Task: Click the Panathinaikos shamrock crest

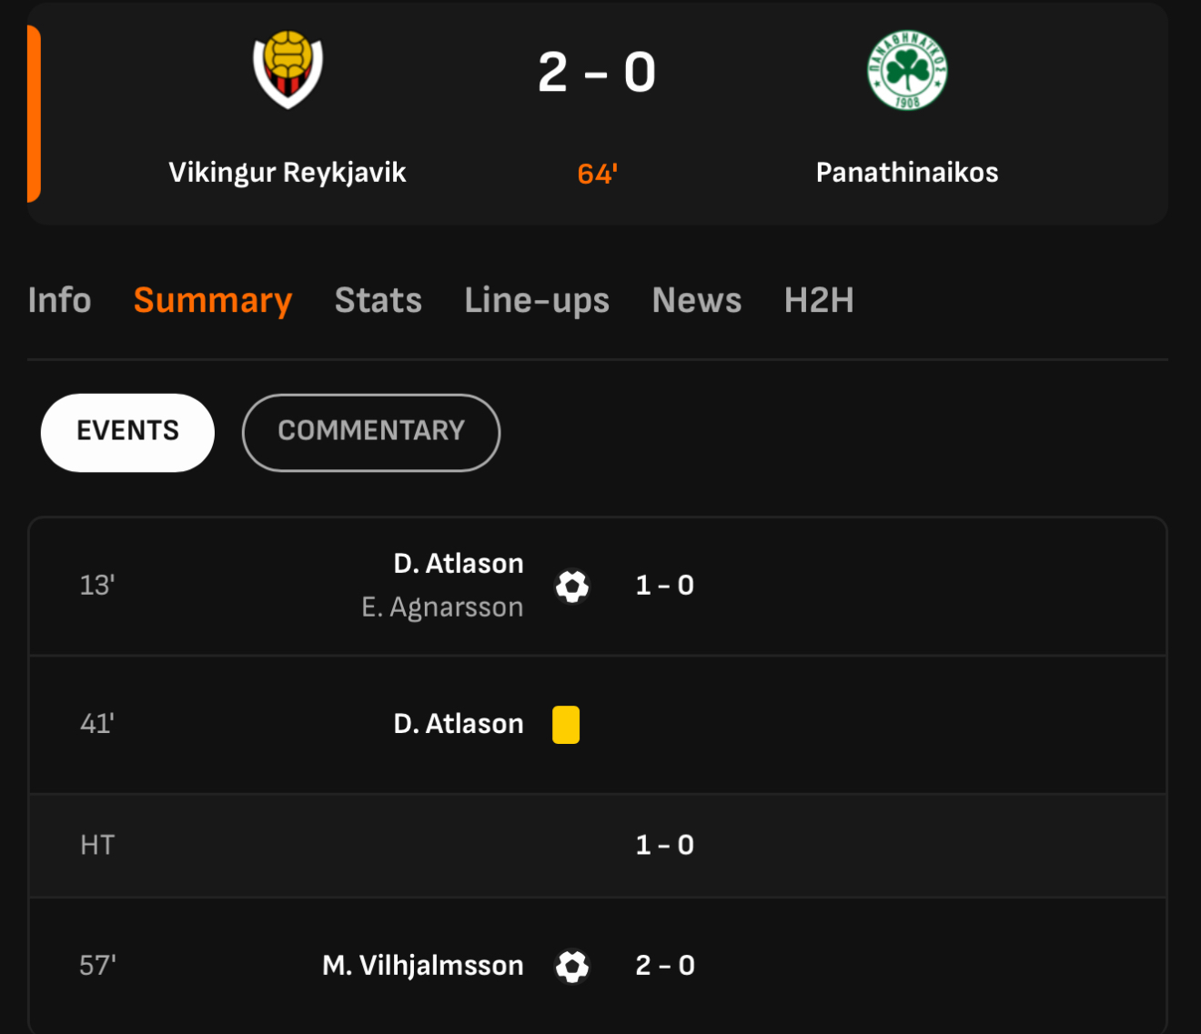Action: [x=907, y=70]
